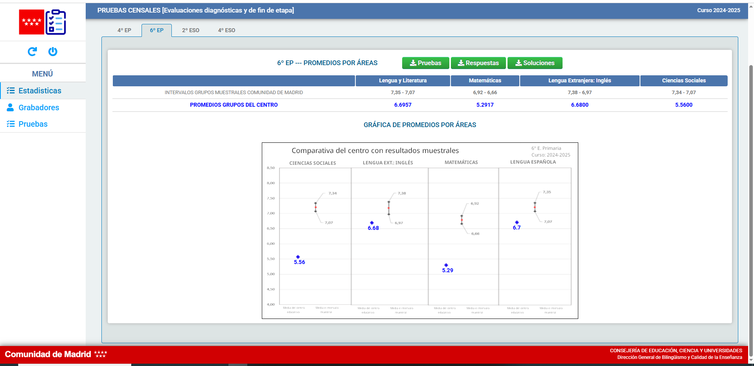Screen dimensions: 754x366
Task: Click the Ciencias Sociales column header
Action: click(684, 80)
